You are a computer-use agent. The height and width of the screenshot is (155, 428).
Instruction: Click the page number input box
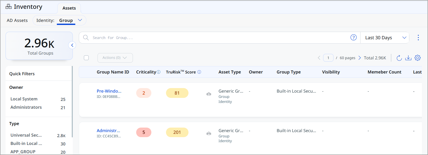(x=328, y=58)
